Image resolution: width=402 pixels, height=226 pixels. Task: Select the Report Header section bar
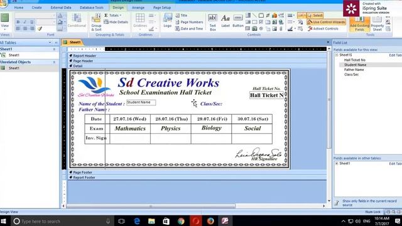[x=197, y=56]
